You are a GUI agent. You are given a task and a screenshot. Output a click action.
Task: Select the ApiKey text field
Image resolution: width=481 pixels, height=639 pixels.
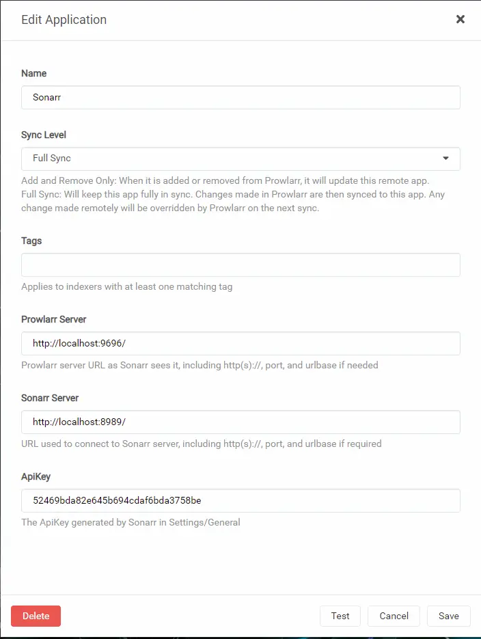(240, 501)
